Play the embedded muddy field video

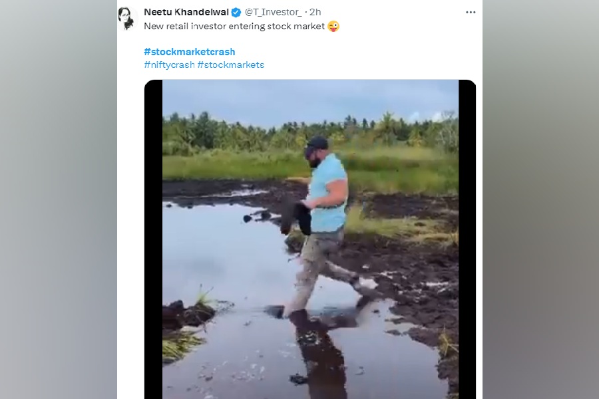point(310,239)
